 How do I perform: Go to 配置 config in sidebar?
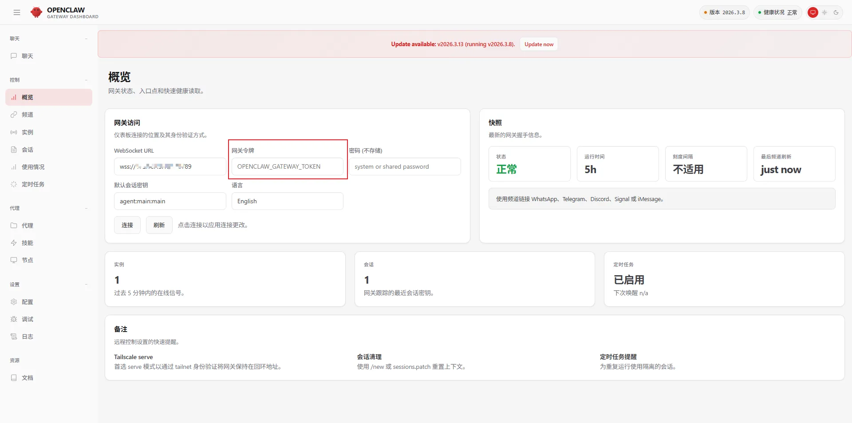[28, 302]
